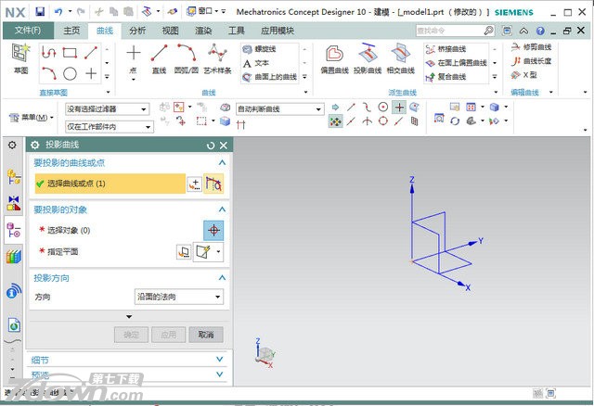The width and height of the screenshot is (594, 406).
Task: Click the 投影曲线 project curve tool
Action: [x=368, y=58]
